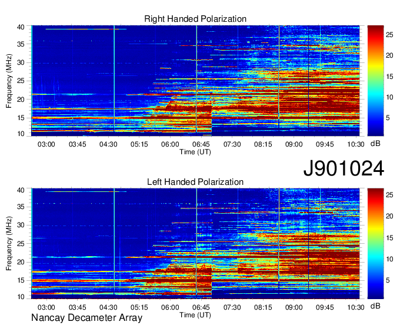The width and height of the screenshot is (400, 325).
Task: Click the 10 MHz frequency tick on top plot
Action: pos(21,134)
